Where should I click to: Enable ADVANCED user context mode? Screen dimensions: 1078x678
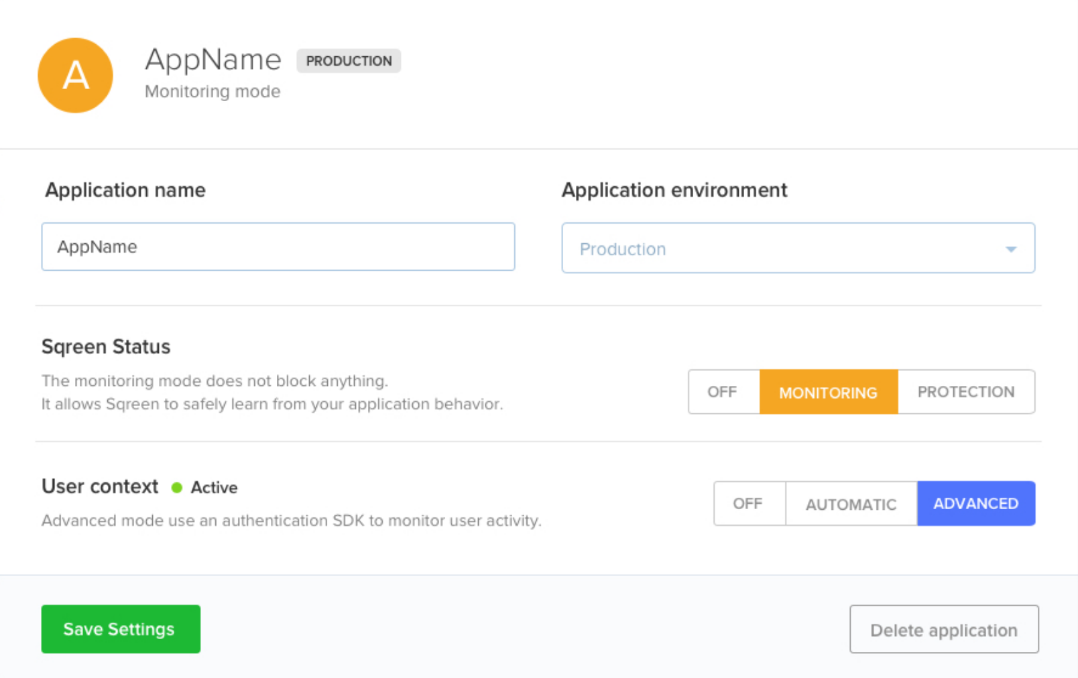point(975,503)
